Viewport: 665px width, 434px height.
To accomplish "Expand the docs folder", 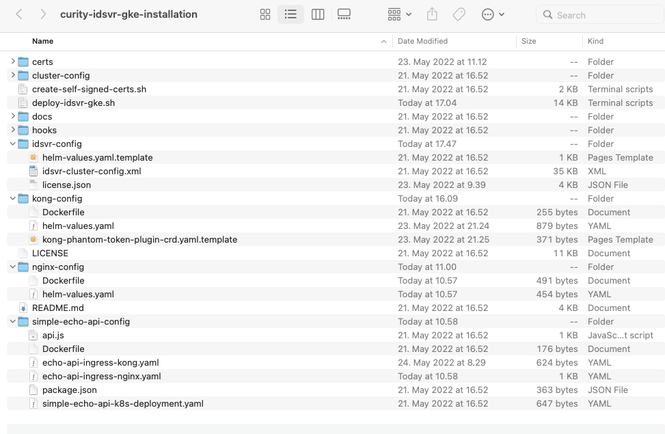I will pyautogui.click(x=12, y=116).
